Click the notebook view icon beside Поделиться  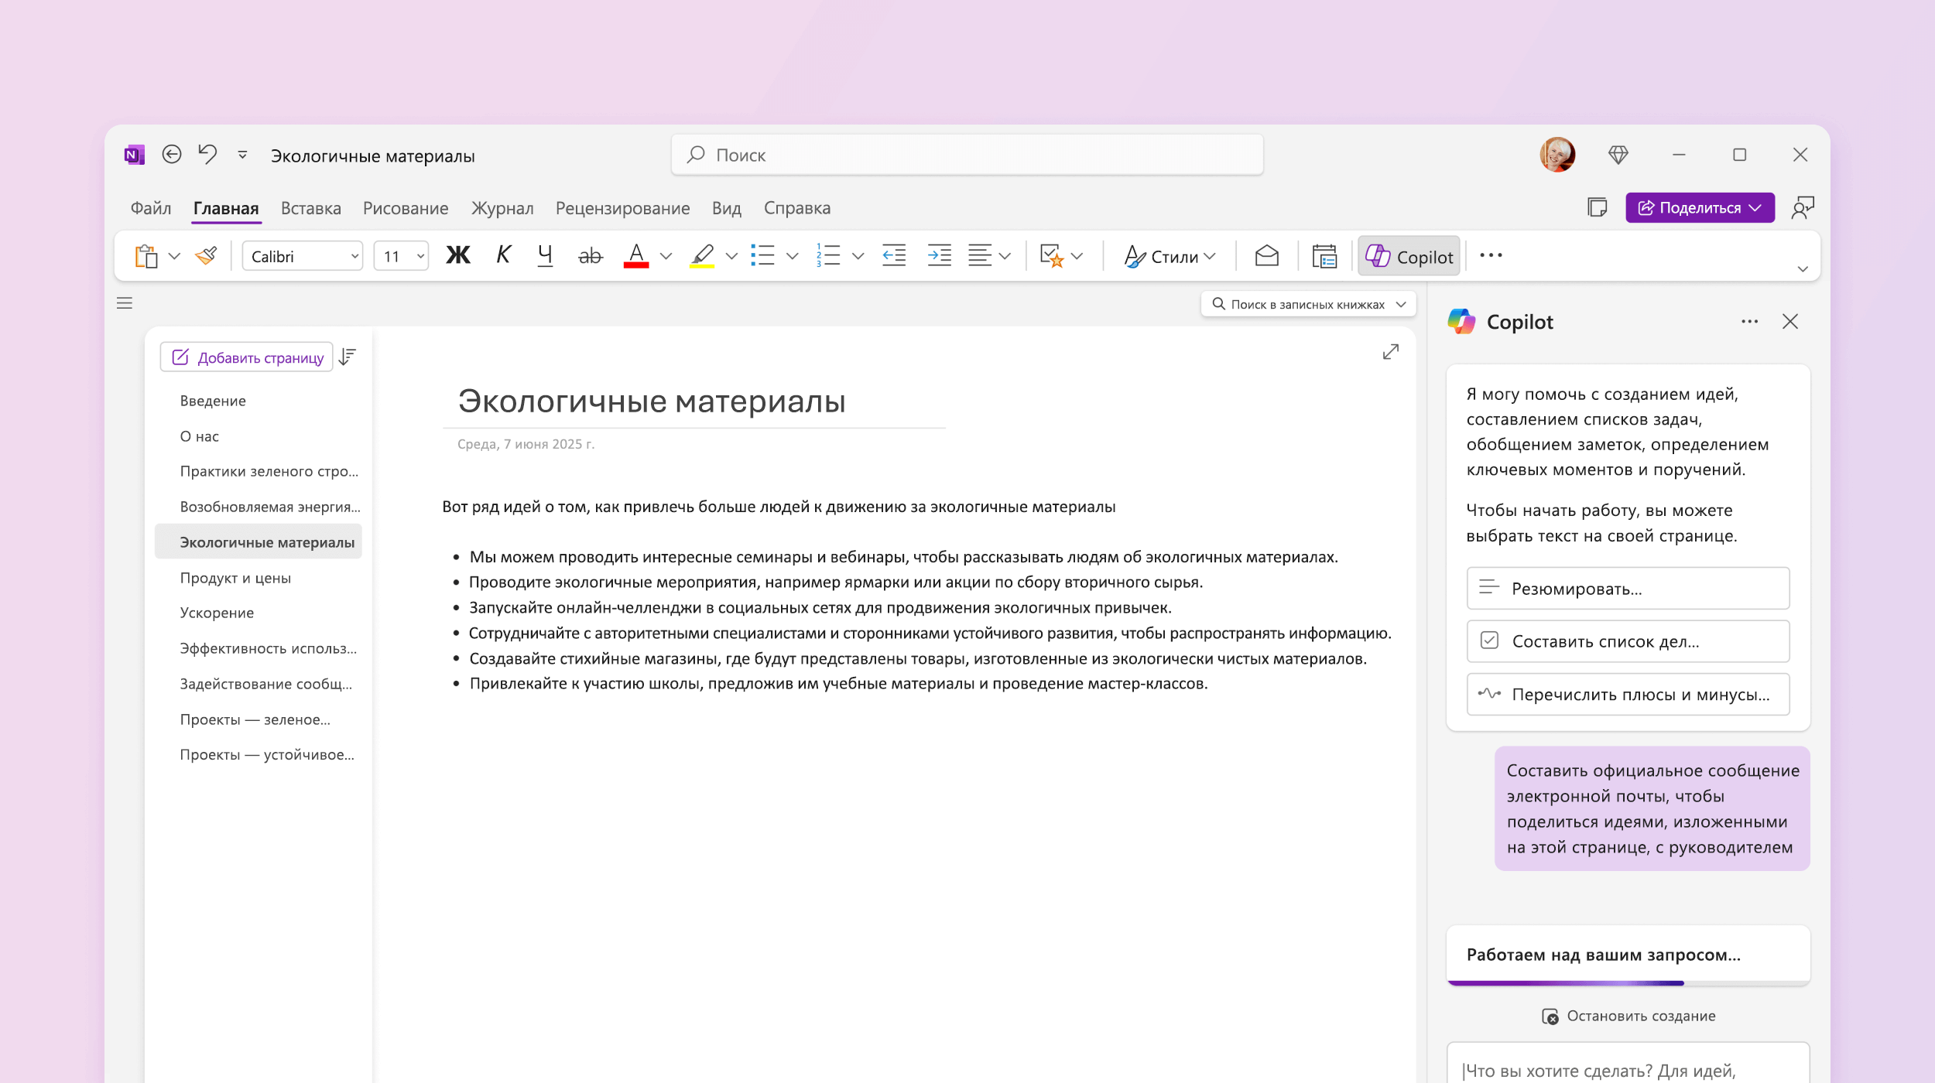tap(1597, 207)
